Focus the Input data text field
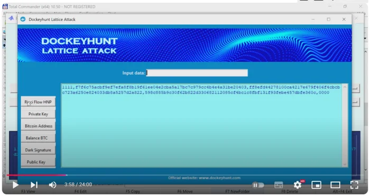 (x=197, y=73)
